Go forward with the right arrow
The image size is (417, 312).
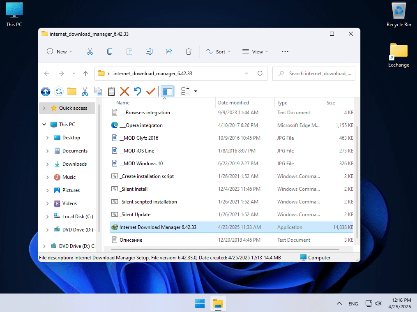61,74
